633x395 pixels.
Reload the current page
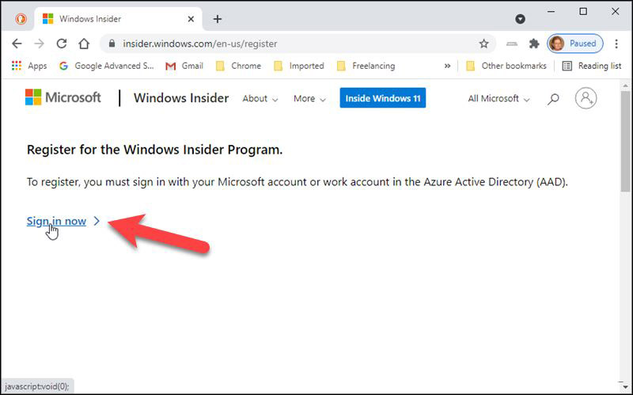61,44
